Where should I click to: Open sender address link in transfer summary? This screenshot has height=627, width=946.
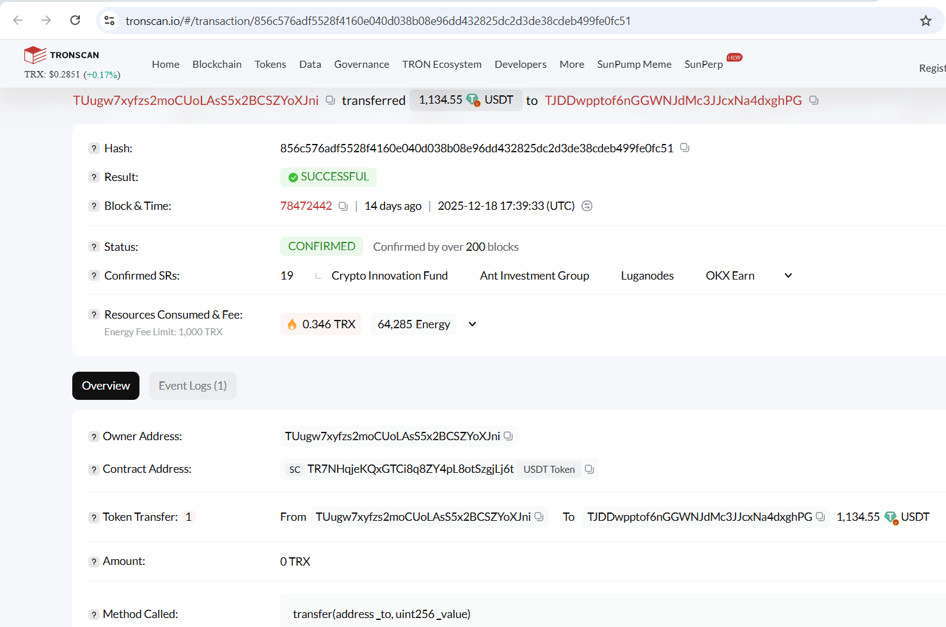coord(196,100)
